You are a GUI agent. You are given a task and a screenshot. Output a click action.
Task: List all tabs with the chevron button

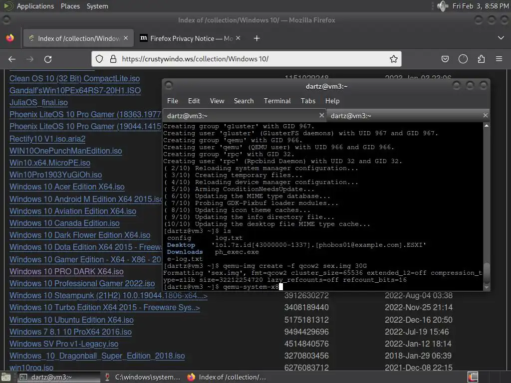tap(501, 38)
